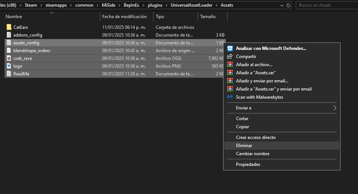This screenshot has height=194, width=358.
Task: Choose Copiar in the context menu
Action: (242, 127)
